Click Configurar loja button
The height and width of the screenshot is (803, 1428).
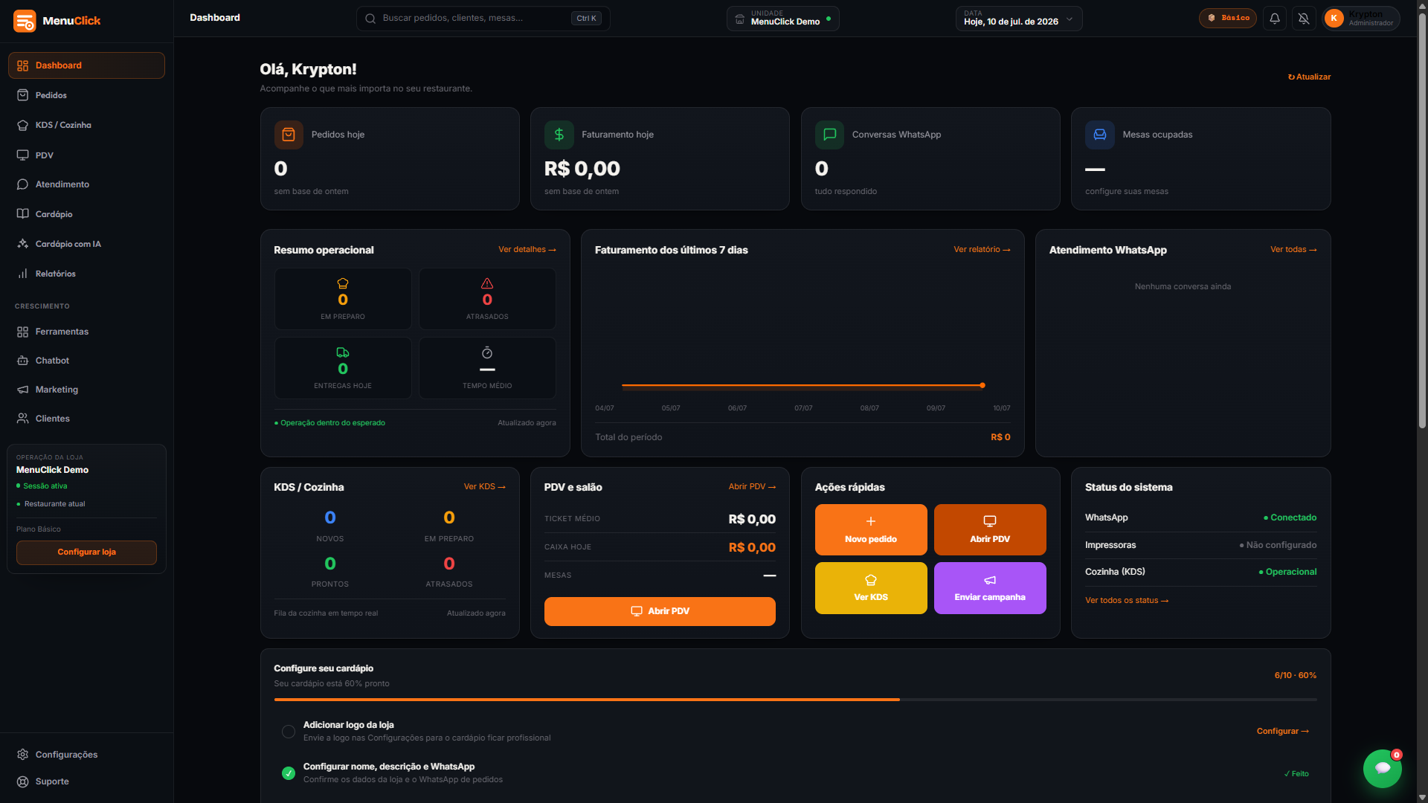[x=86, y=552]
